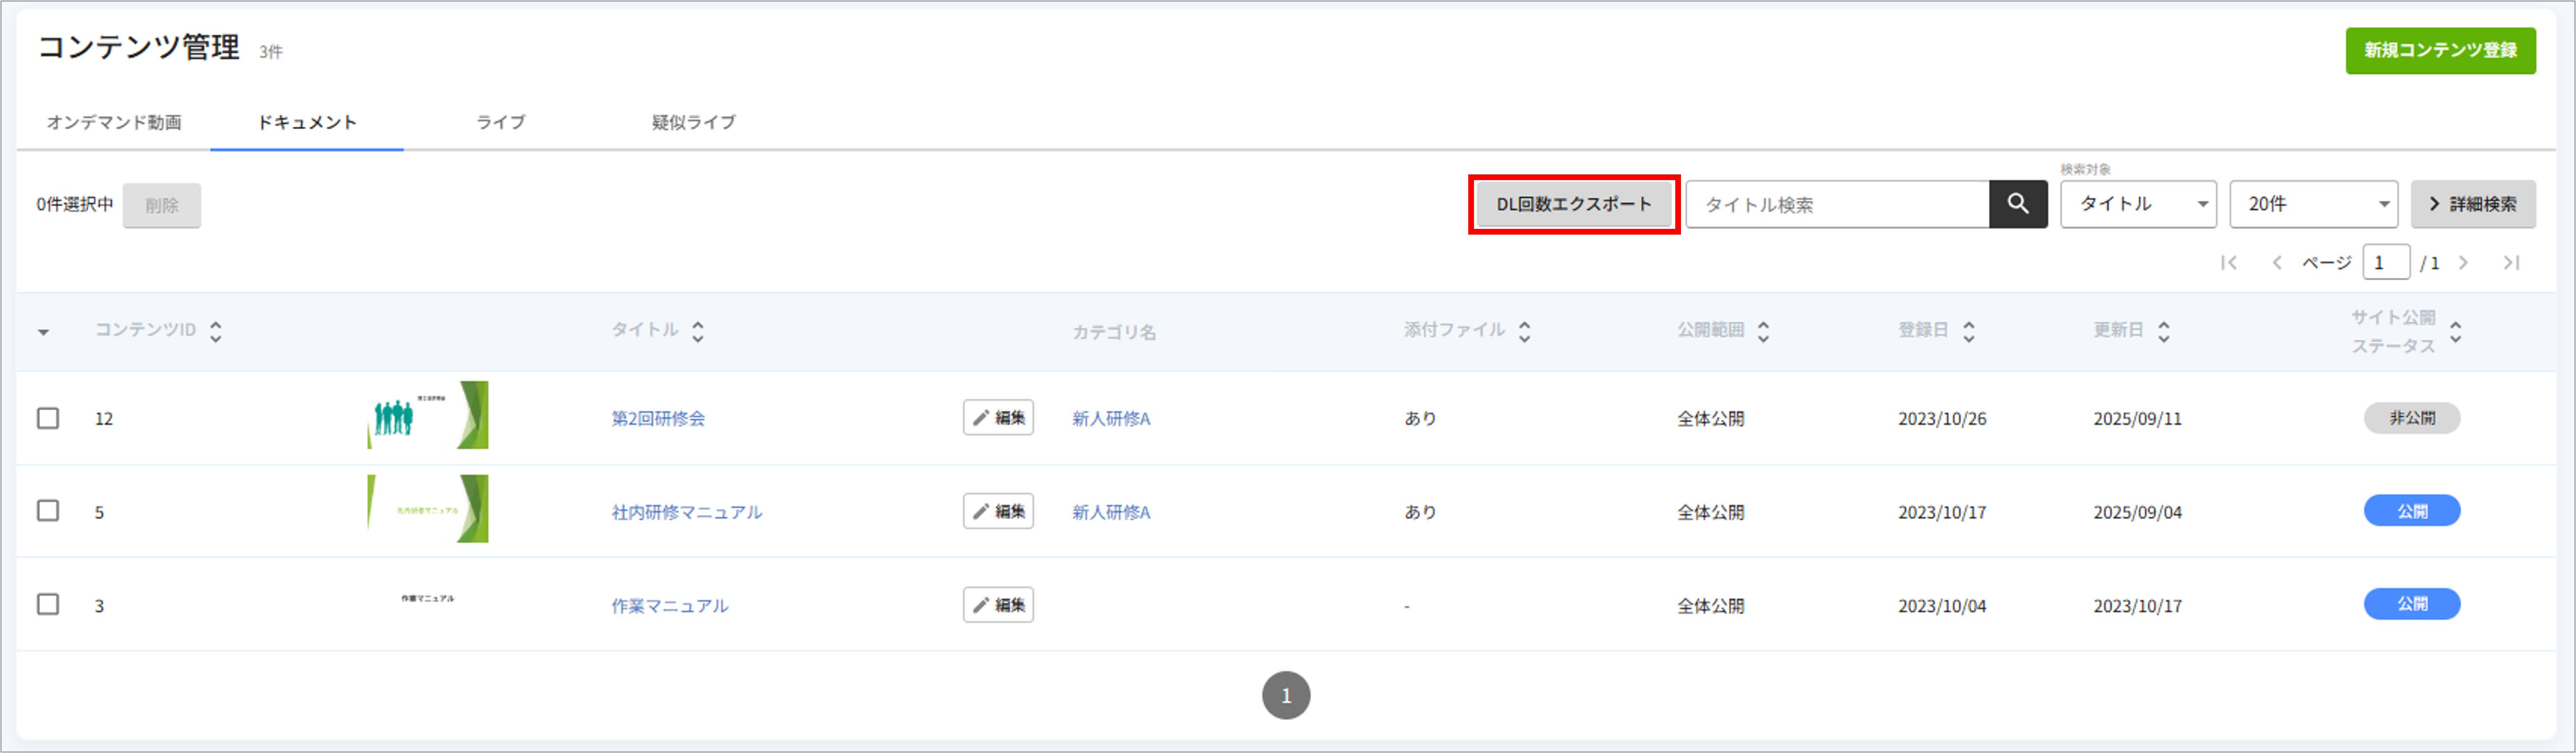Screen dimensions: 2576x753
Task: Open 新人研修A category link in 社内研修マニュアル row
Action: pos(1111,512)
